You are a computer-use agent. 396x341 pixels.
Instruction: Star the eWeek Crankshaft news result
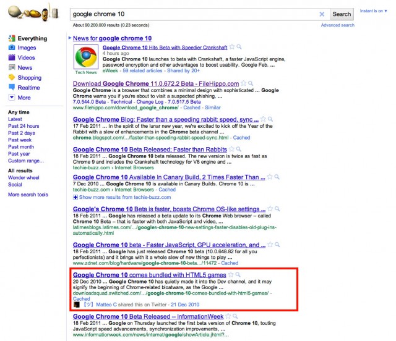pyautogui.click(x=232, y=47)
